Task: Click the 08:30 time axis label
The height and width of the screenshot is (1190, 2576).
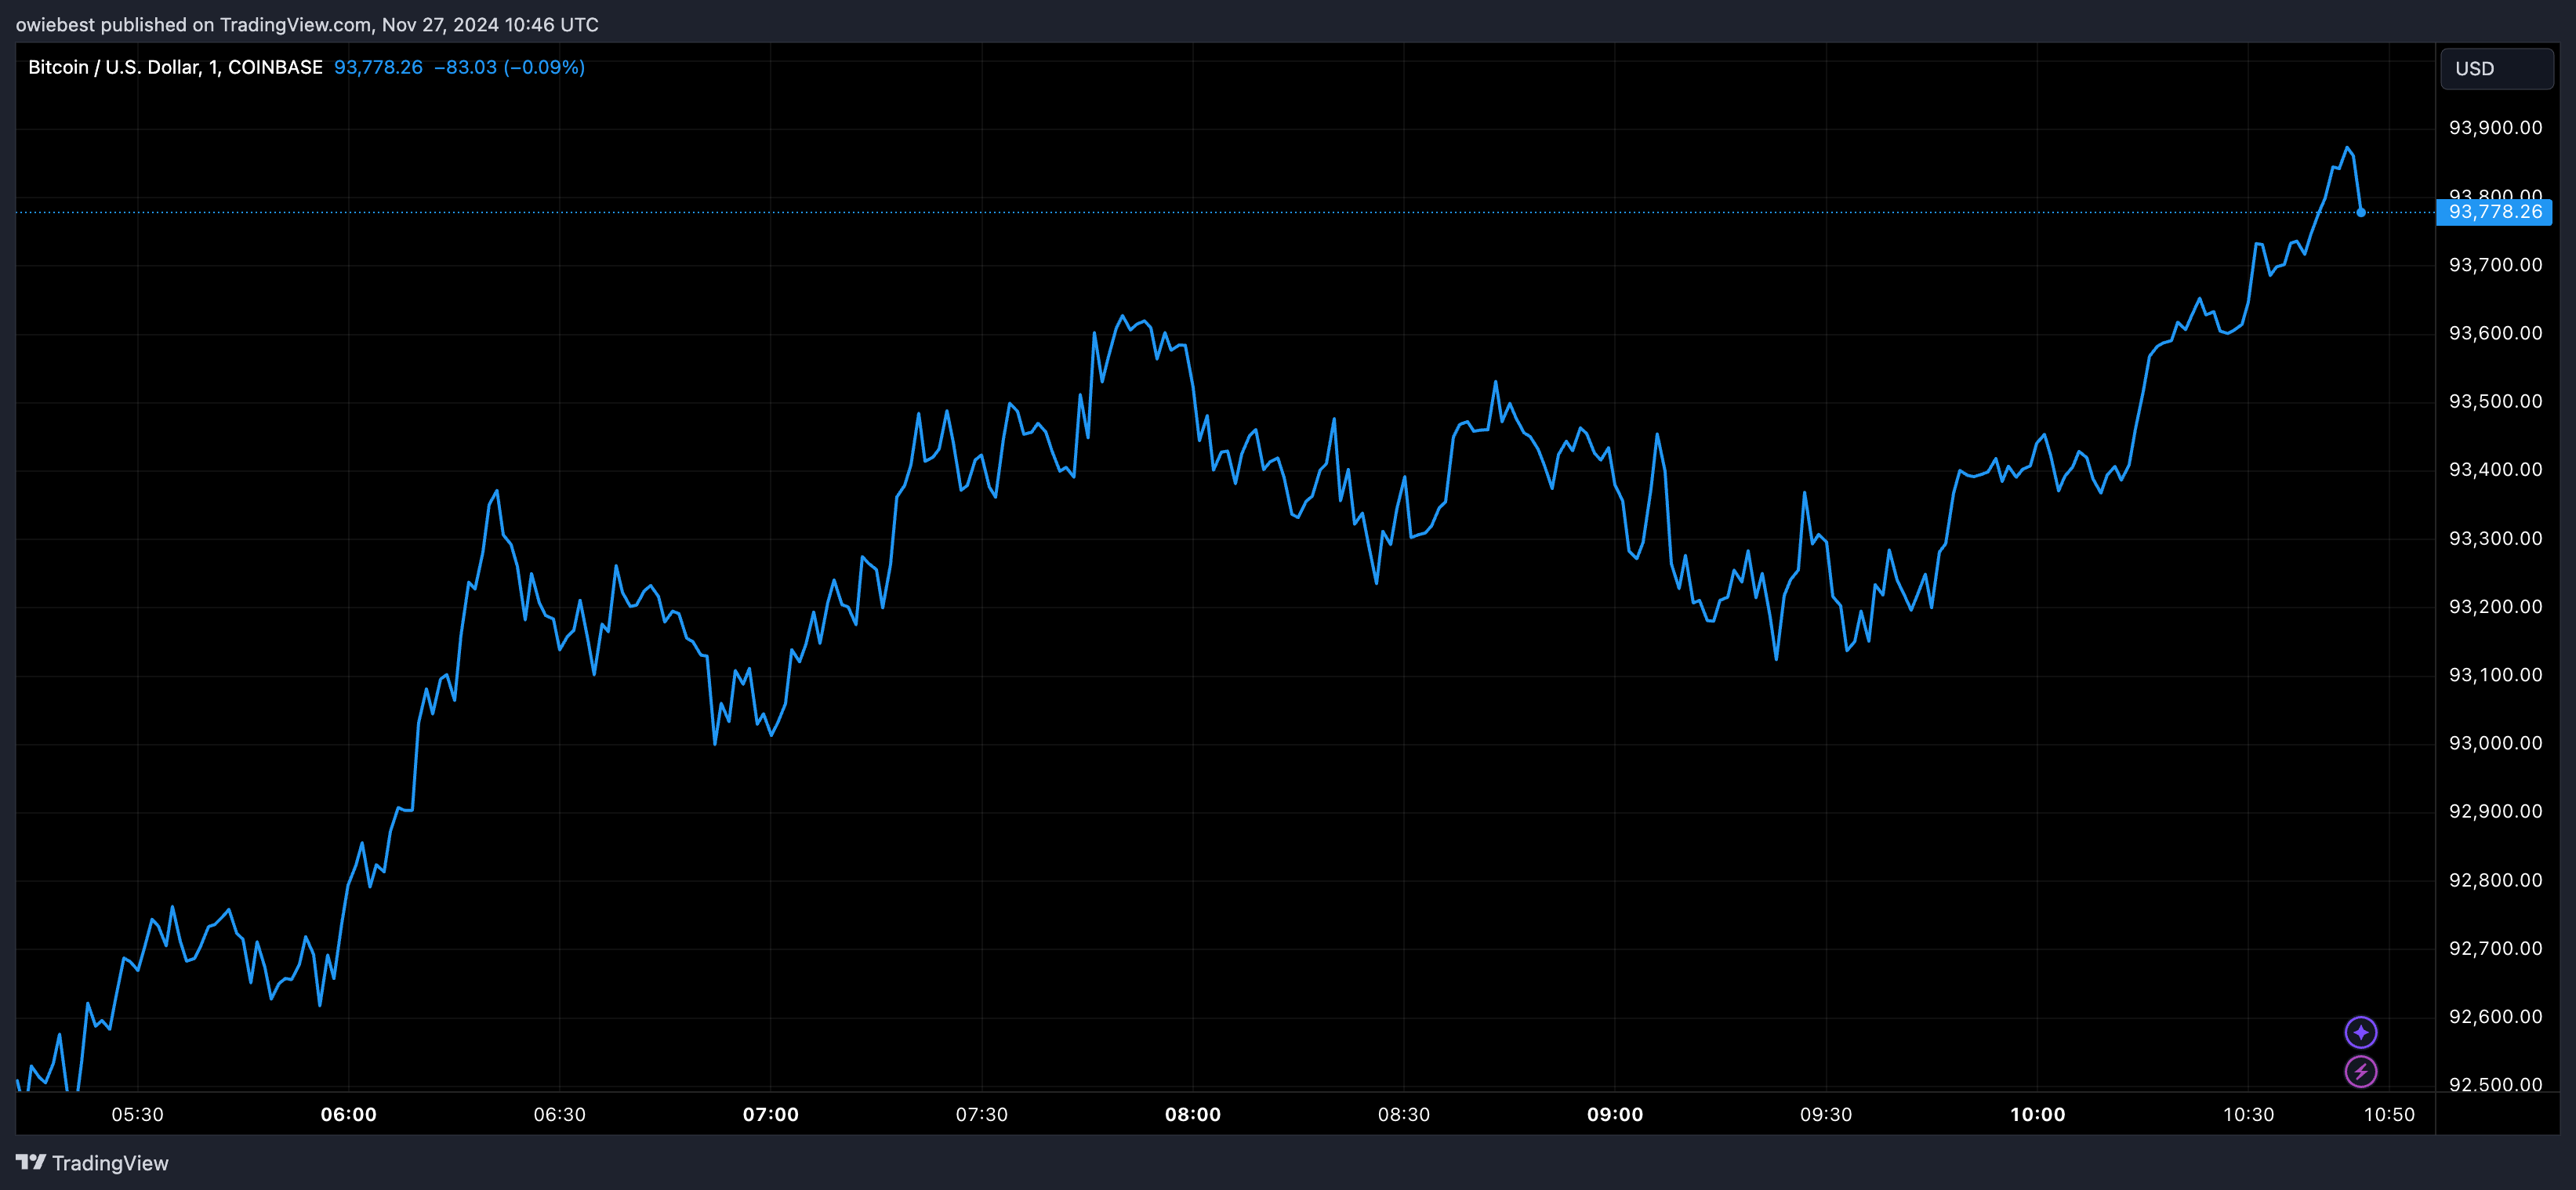Action: pos(1403,1114)
